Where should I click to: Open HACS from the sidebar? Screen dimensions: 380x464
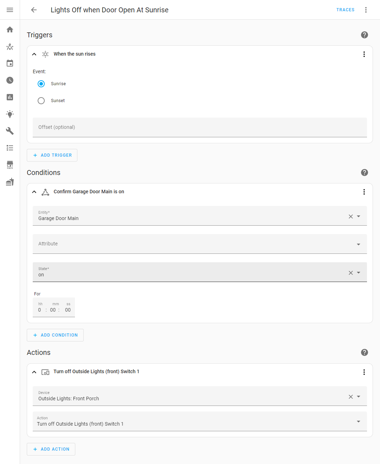(x=9, y=165)
